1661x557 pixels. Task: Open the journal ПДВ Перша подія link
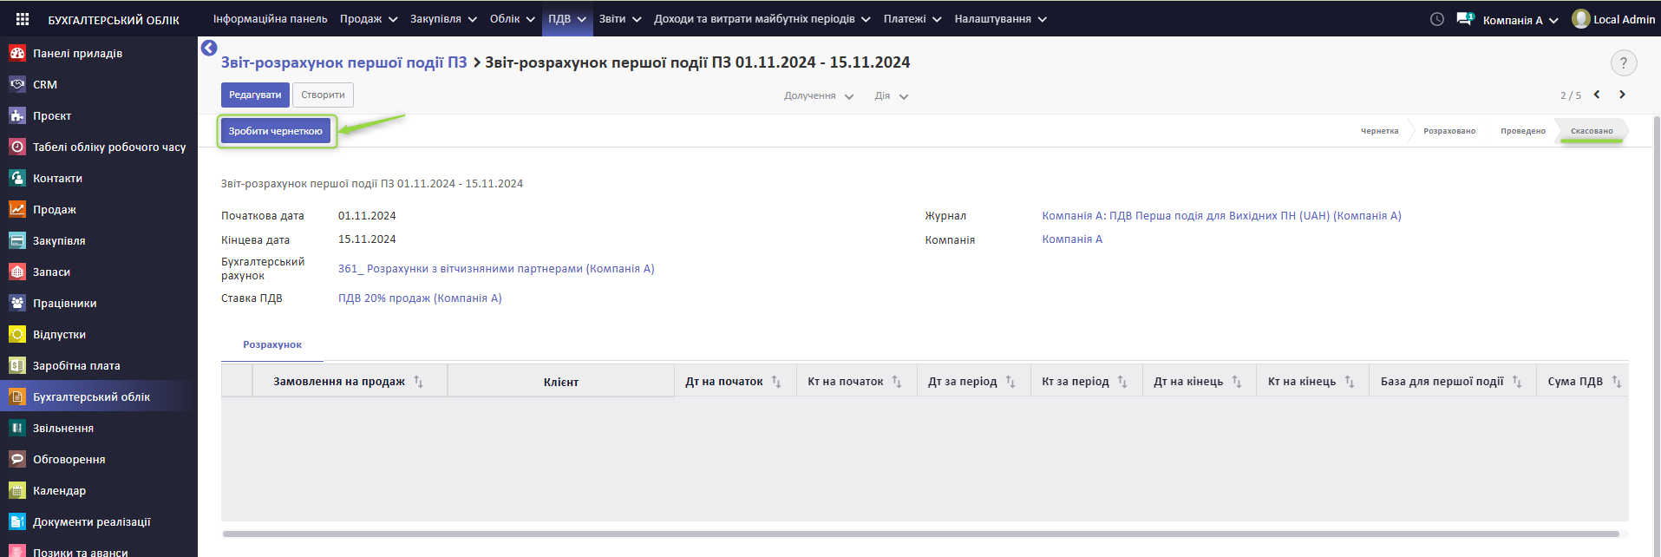pyautogui.click(x=1221, y=215)
